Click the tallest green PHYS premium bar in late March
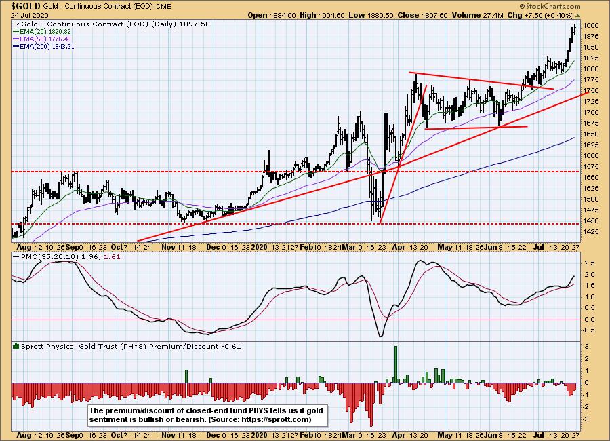This screenshot has width=610, height=441. tap(396, 364)
